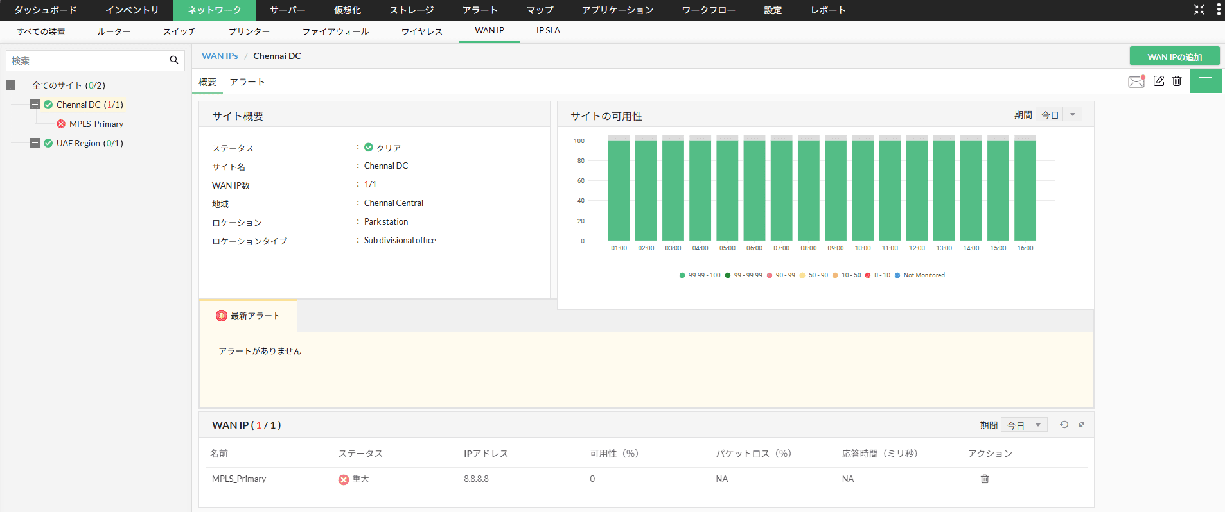The height and width of the screenshot is (512, 1225).
Task: Open the ダッシュボード menu
Action: 45,10
